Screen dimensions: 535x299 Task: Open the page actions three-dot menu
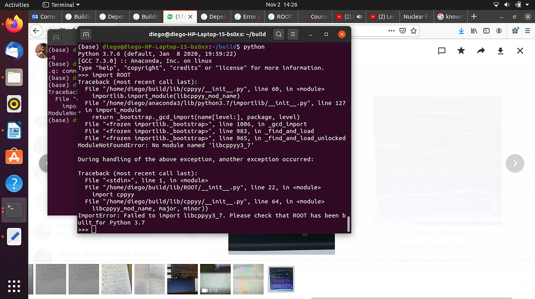click(391, 30)
